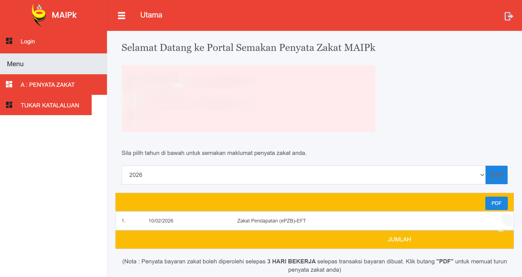Viewport: 522px width, 277px height.
Task: Select the TUKAR KATALALUAN menu label
Action: [50, 105]
